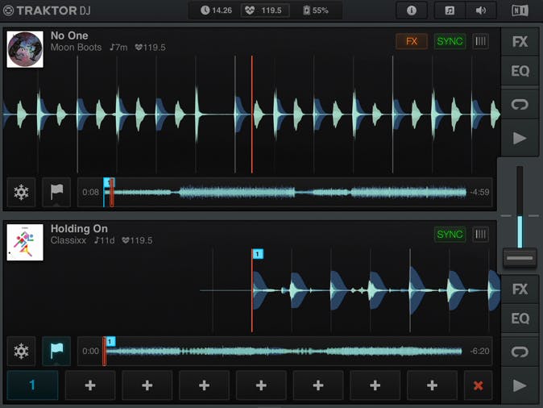Click cue marker 1 on Holding On overview strip

coord(110,342)
